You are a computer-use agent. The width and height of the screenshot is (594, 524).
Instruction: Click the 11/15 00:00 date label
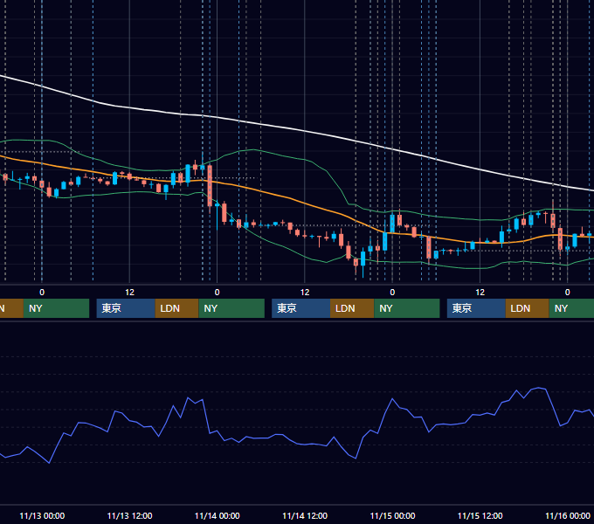coord(392,515)
